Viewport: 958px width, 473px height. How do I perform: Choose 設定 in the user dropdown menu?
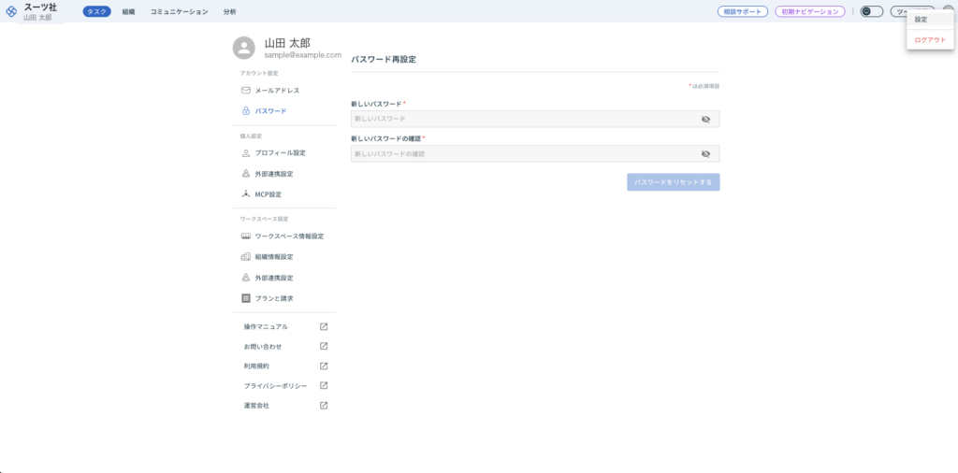click(930, 20)
